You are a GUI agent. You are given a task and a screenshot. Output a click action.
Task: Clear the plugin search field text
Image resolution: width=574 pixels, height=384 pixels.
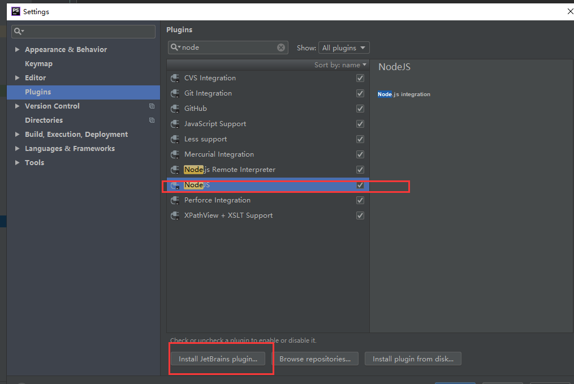click(281, 48)
